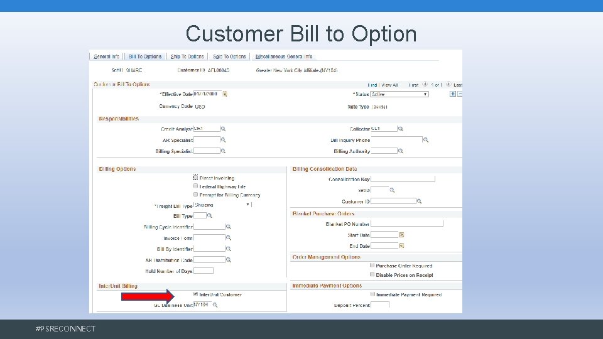603x339 pixels.
Task: Open the Effective Date calendar picker
Action: coord(225,94)
